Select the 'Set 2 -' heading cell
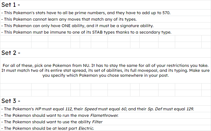 [106, 53]
